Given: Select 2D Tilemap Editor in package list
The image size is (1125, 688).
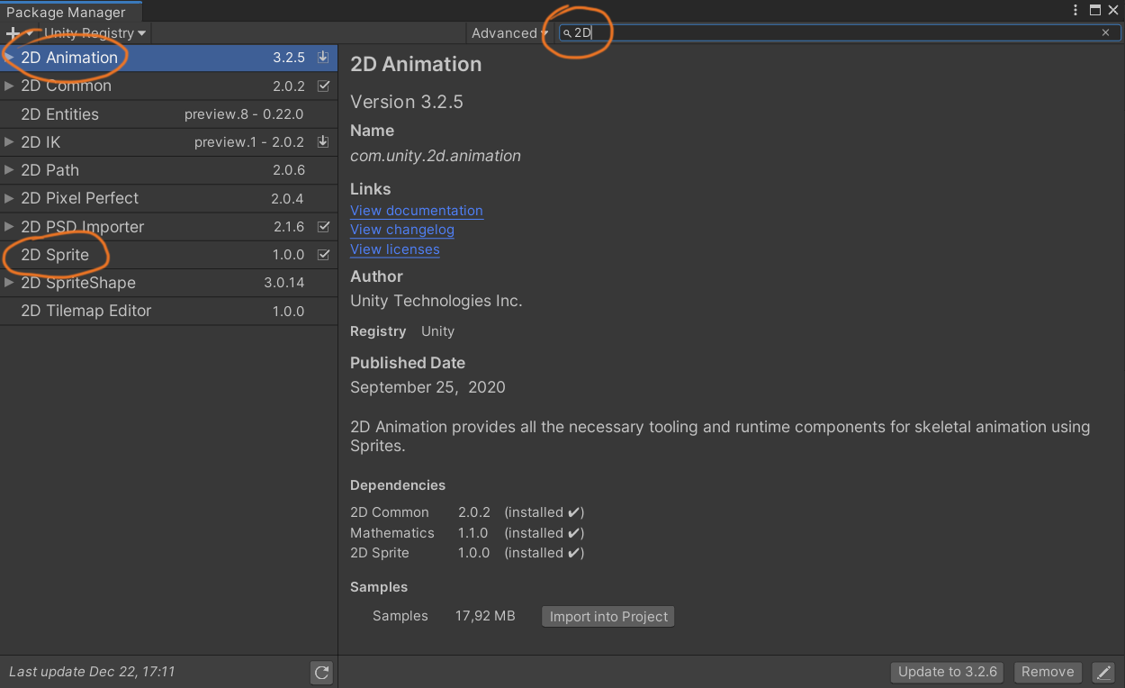Looking at the screenshot, I should [x=86, y=311].
